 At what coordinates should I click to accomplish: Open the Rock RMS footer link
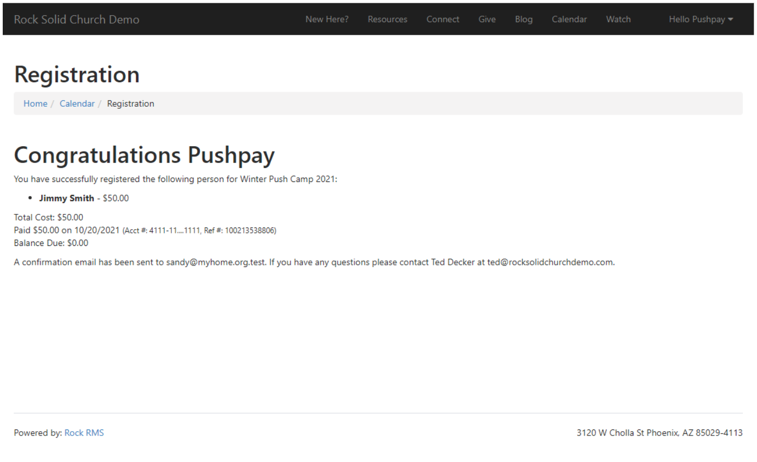(x=84, y=433)
